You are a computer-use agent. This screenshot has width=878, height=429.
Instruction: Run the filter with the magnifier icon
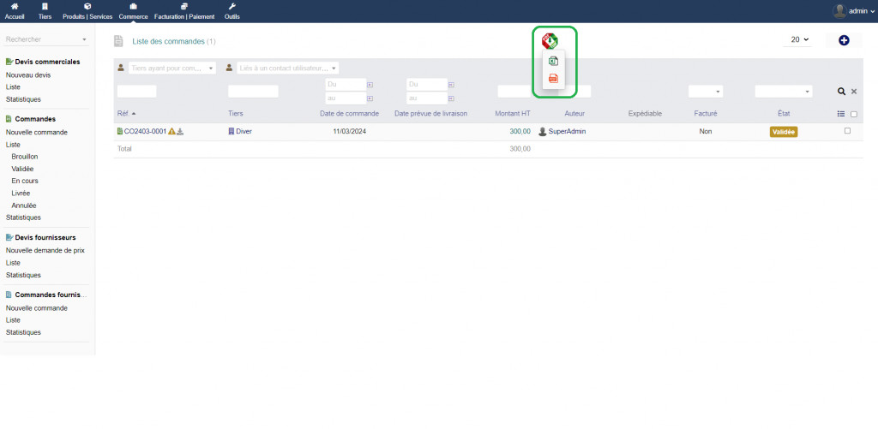click(x=841, y=91)
